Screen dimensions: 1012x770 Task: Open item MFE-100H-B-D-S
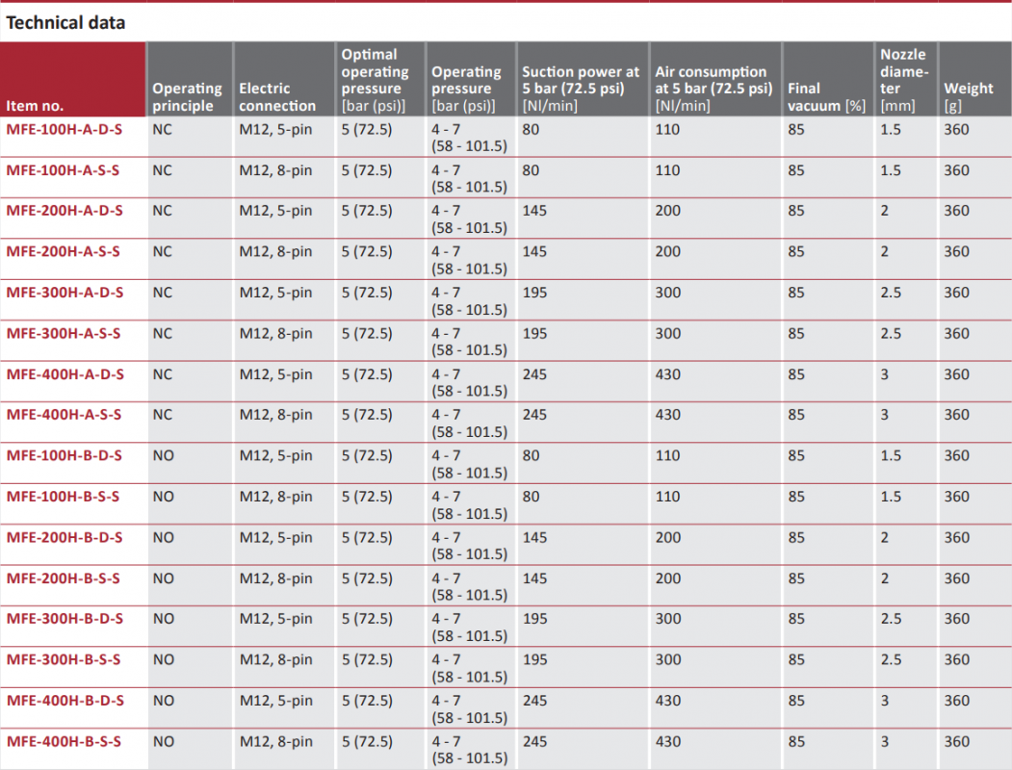coord(64,456)
